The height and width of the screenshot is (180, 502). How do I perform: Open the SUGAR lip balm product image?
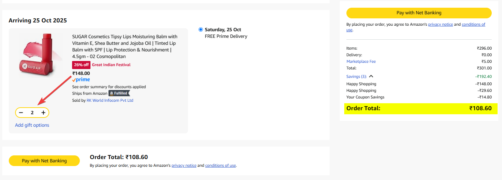[x=36, y=54]
